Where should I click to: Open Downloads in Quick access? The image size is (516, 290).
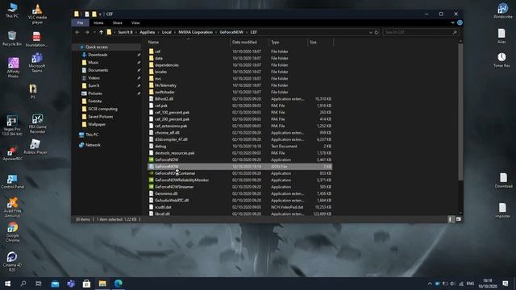click(x=98, y=55)
